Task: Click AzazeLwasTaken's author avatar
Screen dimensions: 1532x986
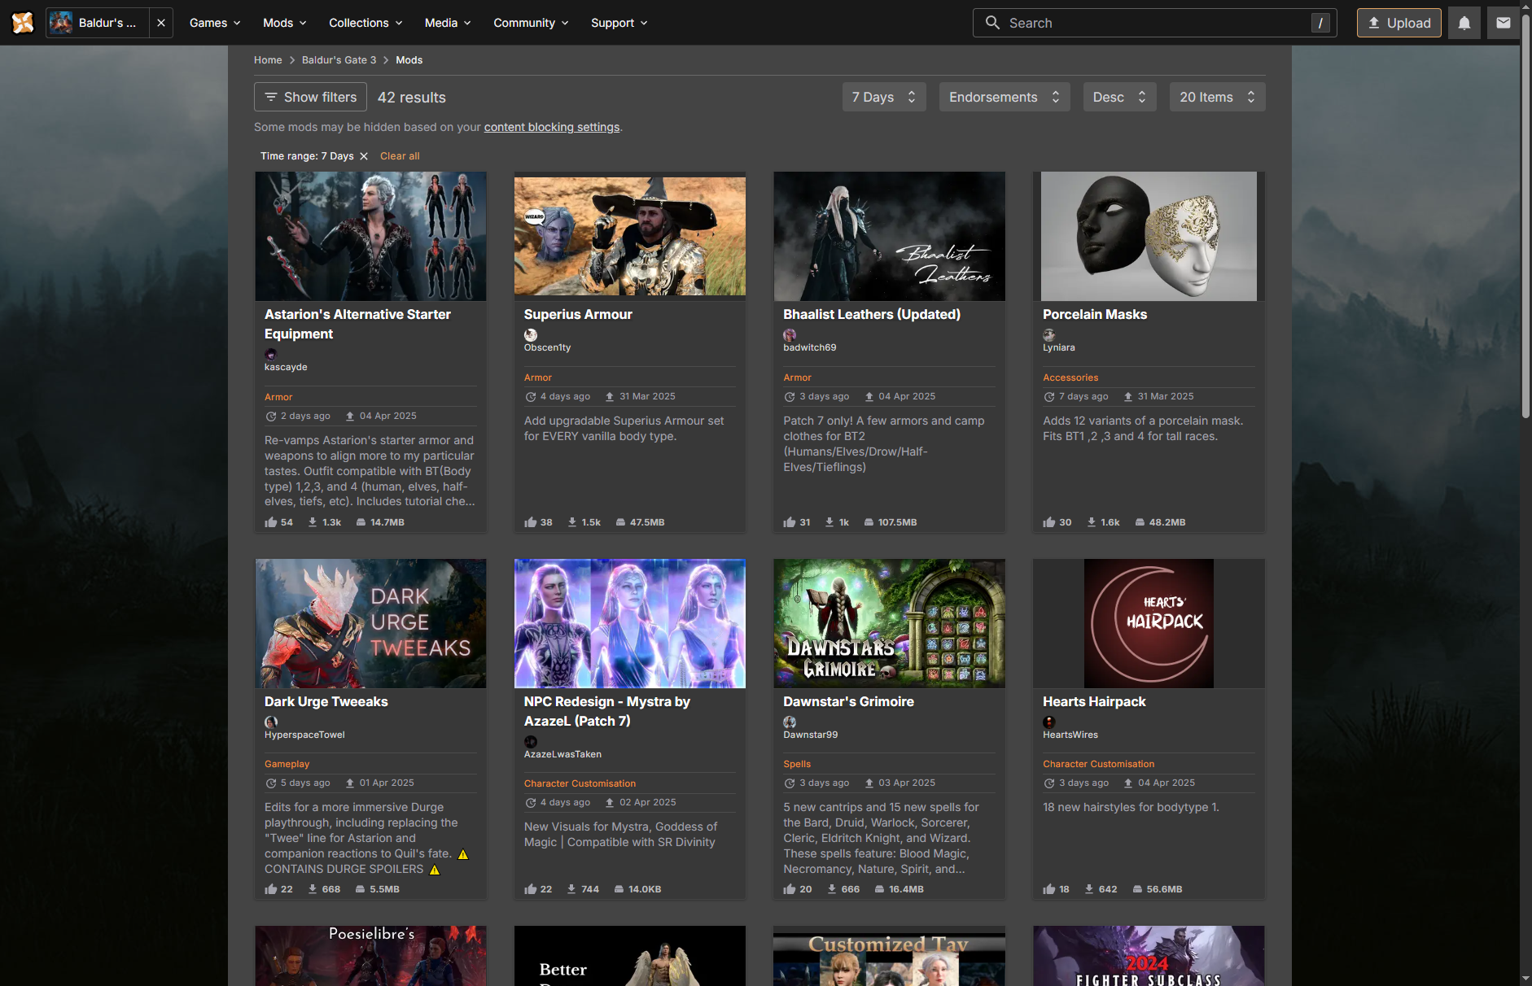Action: [x=531, y=741]
